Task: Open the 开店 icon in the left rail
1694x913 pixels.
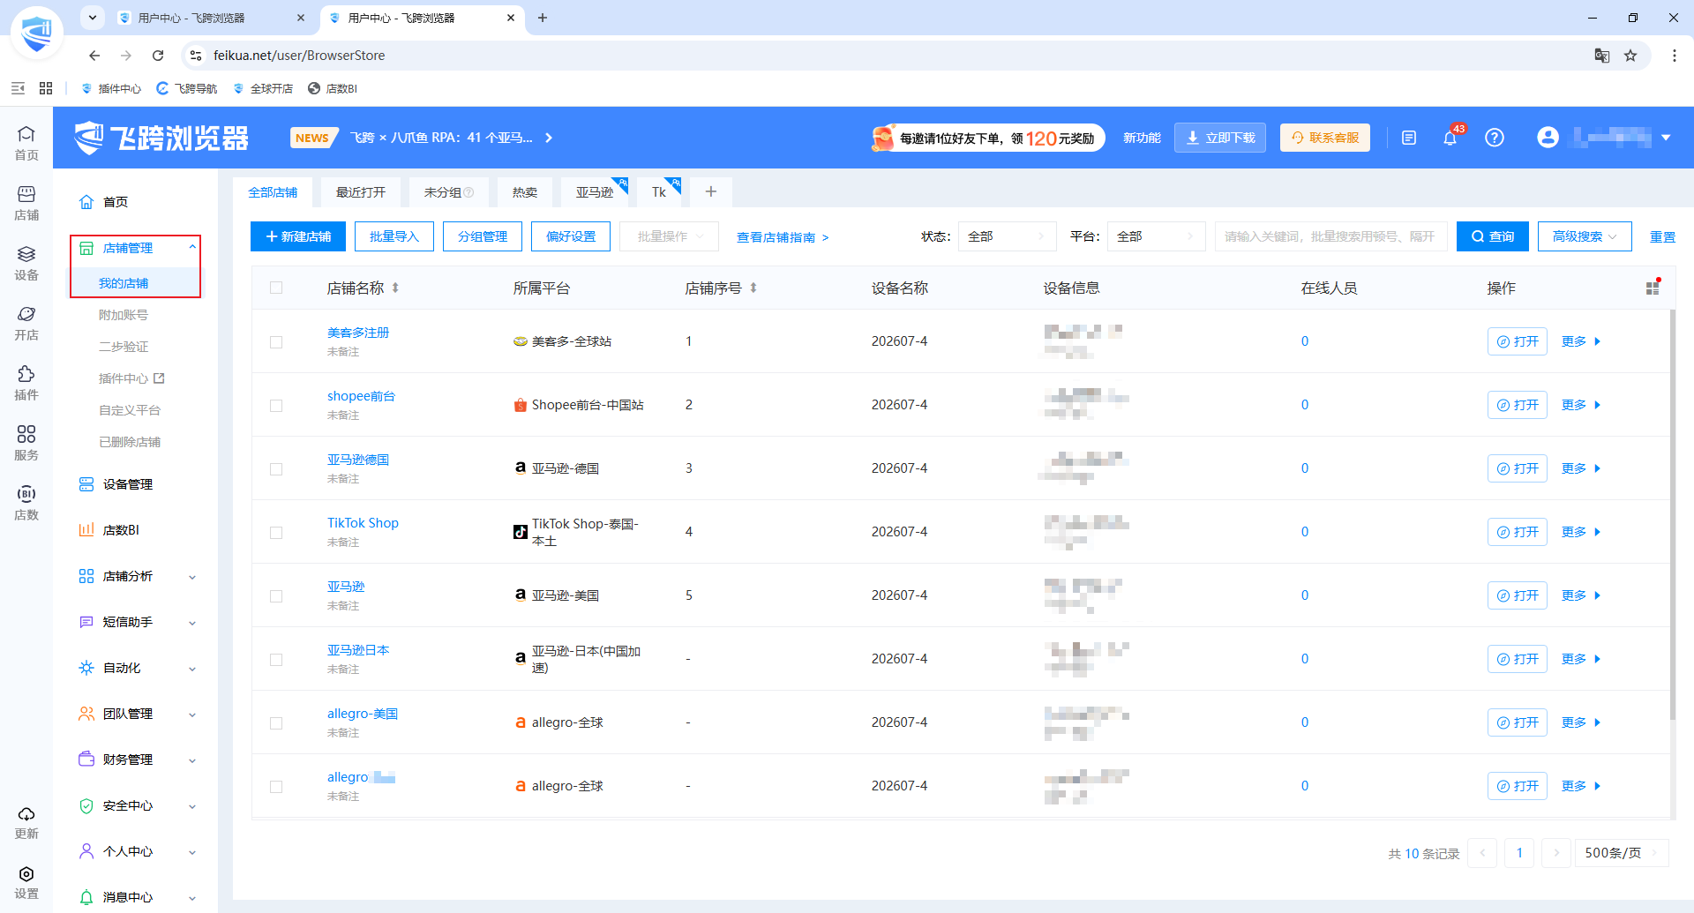Action: point(26,323)
